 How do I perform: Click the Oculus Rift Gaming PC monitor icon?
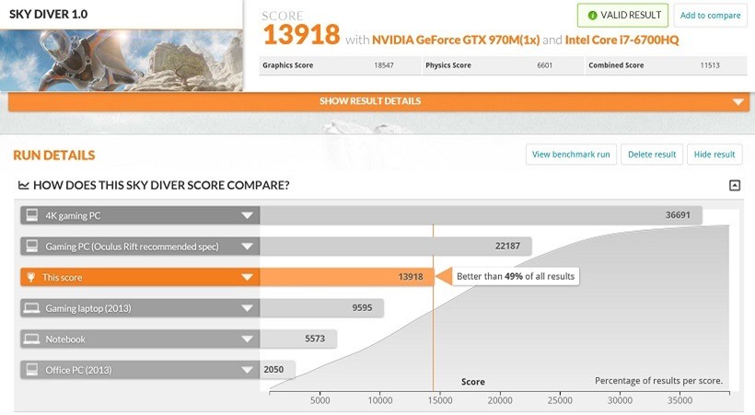[32, 246]
